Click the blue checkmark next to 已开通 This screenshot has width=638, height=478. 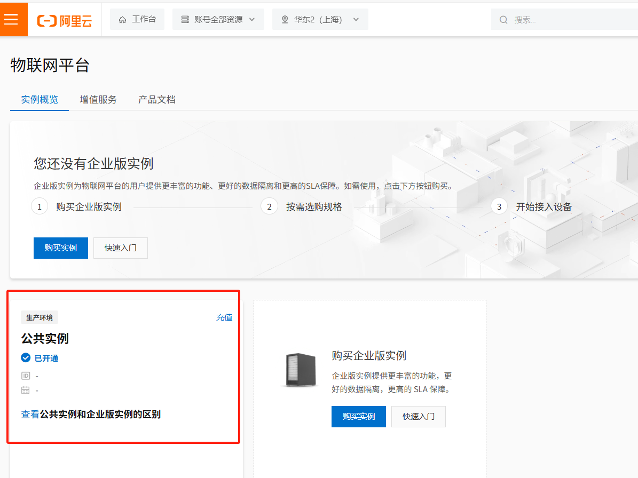(x=26, y=357)
